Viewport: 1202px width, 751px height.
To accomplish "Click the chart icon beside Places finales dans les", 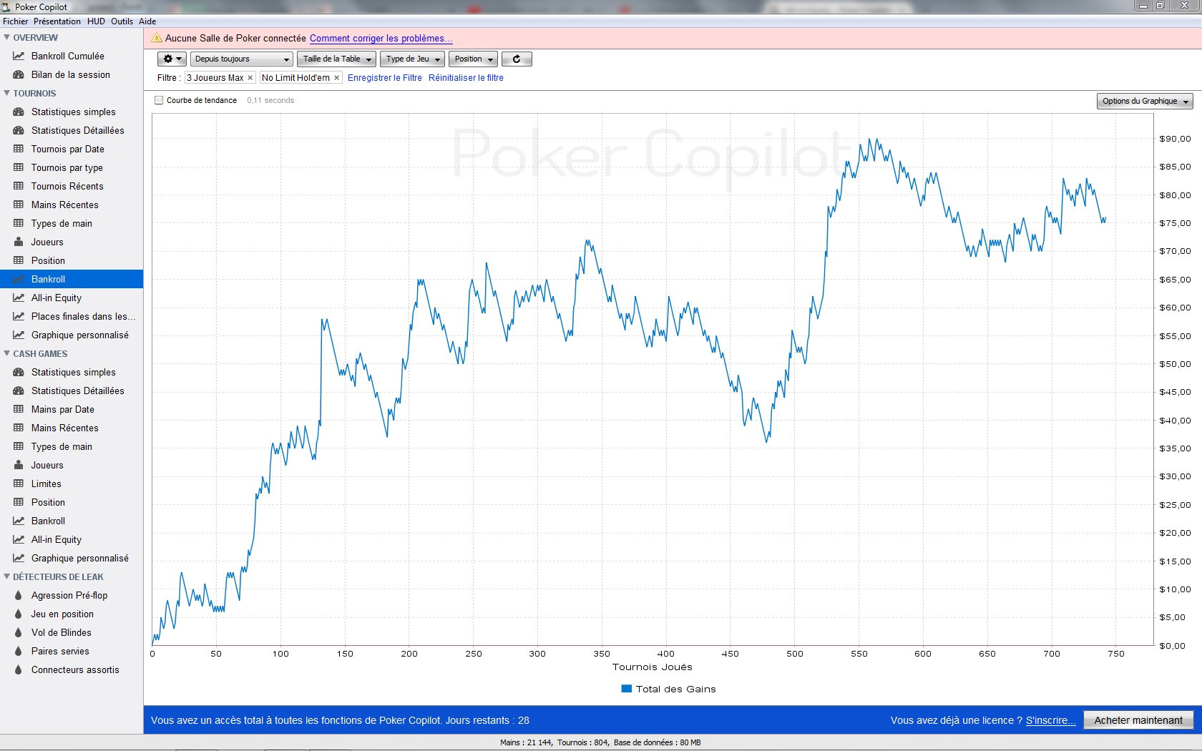I will point(19,316).
